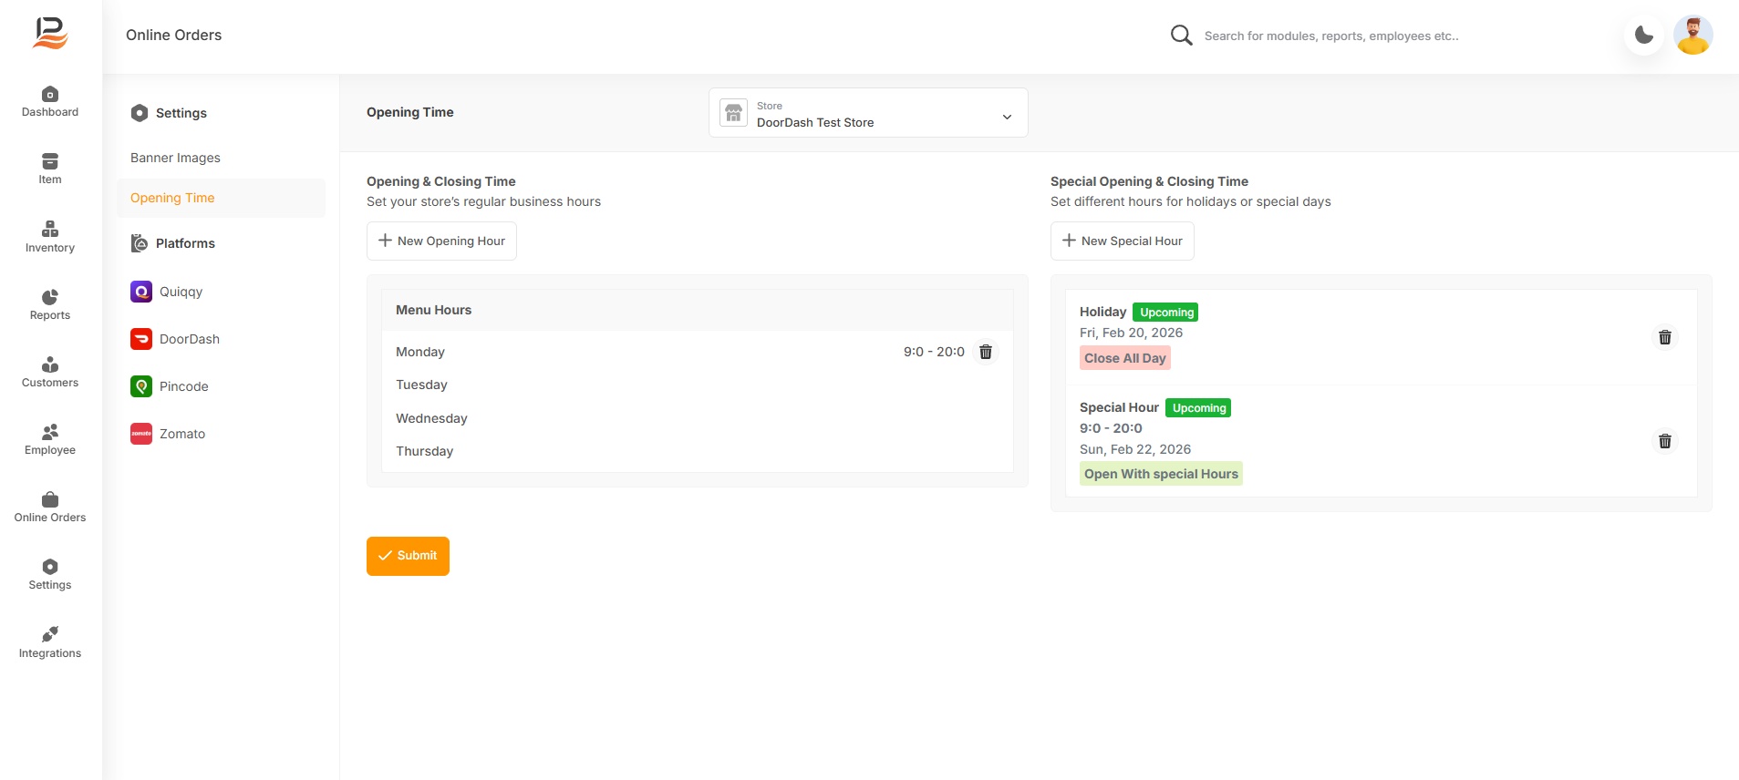Open the user profile avatar
The image size is (1739, 780).
click(1692, 36)
